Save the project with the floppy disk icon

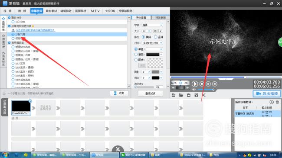tap(188, 95)
